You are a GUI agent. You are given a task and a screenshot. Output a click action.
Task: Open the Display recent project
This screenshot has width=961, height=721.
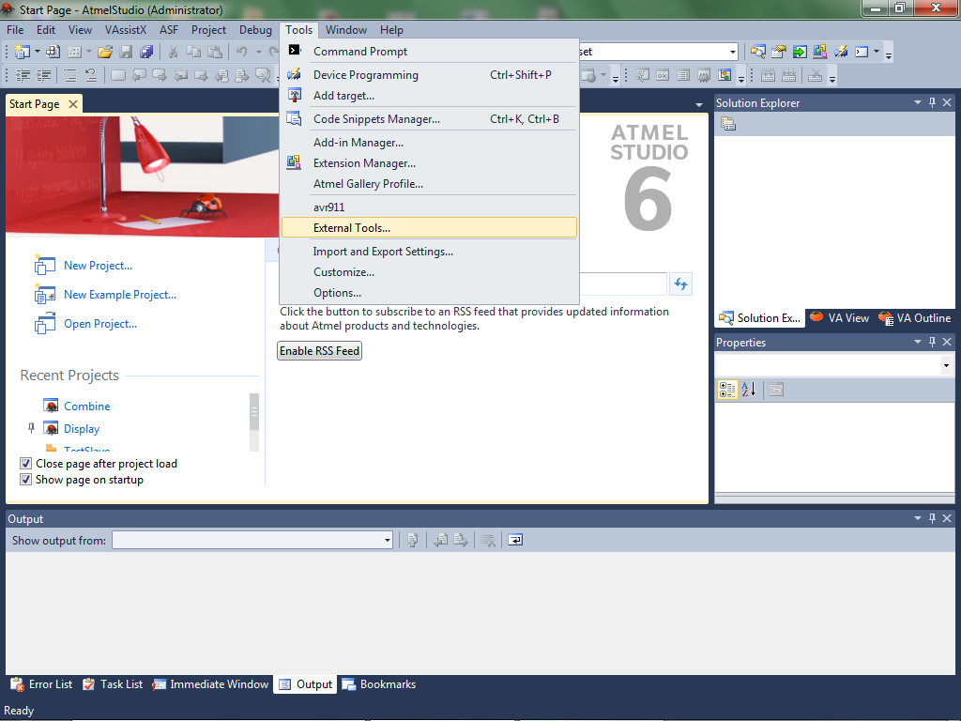(82, 428)
